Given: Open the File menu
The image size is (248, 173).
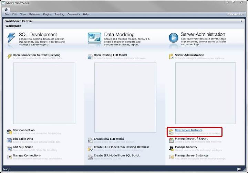Looking at the screenshot, I should 7,14.
